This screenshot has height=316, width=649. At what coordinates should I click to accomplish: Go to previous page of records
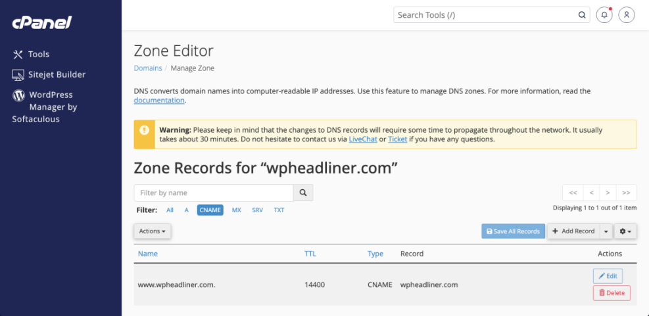click(x=592, y=192)
